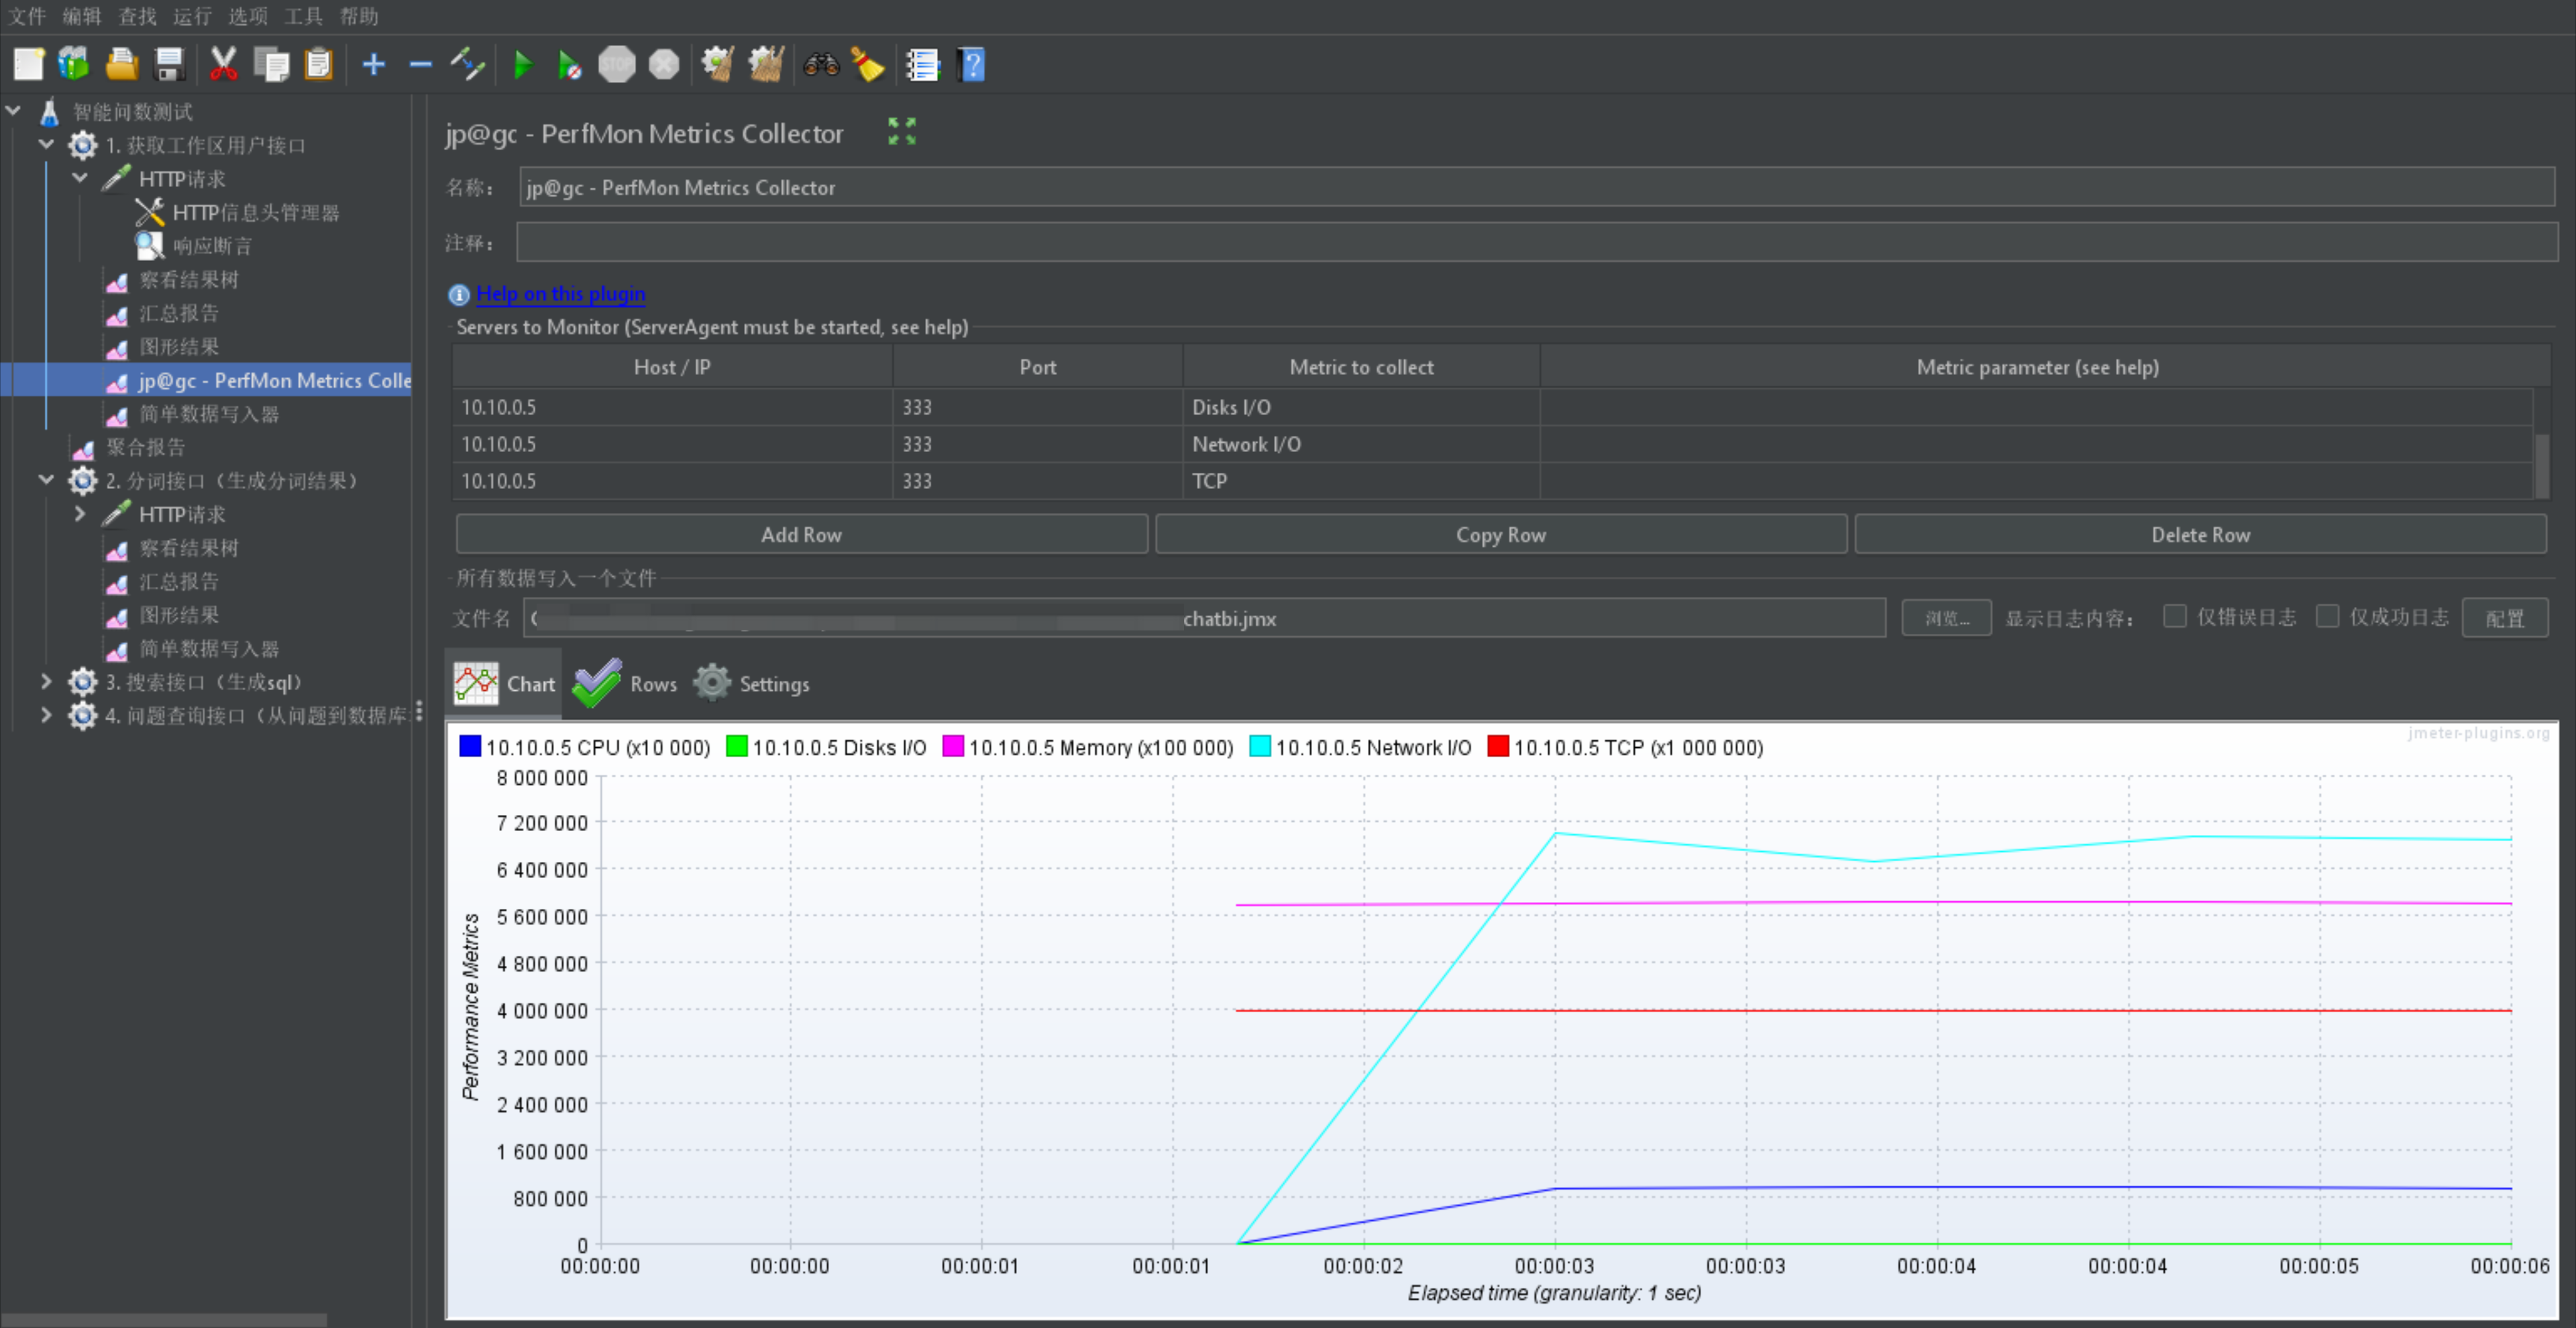Expand HTTP请求 under thread group 2
Viewport: 2576px width, 1328px height.
pos(80,514)
